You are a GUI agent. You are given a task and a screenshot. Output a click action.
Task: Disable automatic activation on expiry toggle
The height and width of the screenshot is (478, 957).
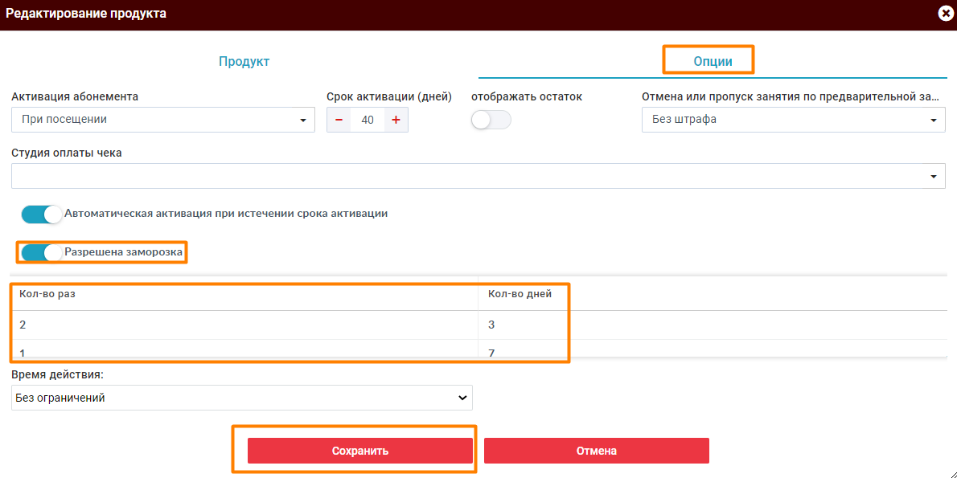42,214
